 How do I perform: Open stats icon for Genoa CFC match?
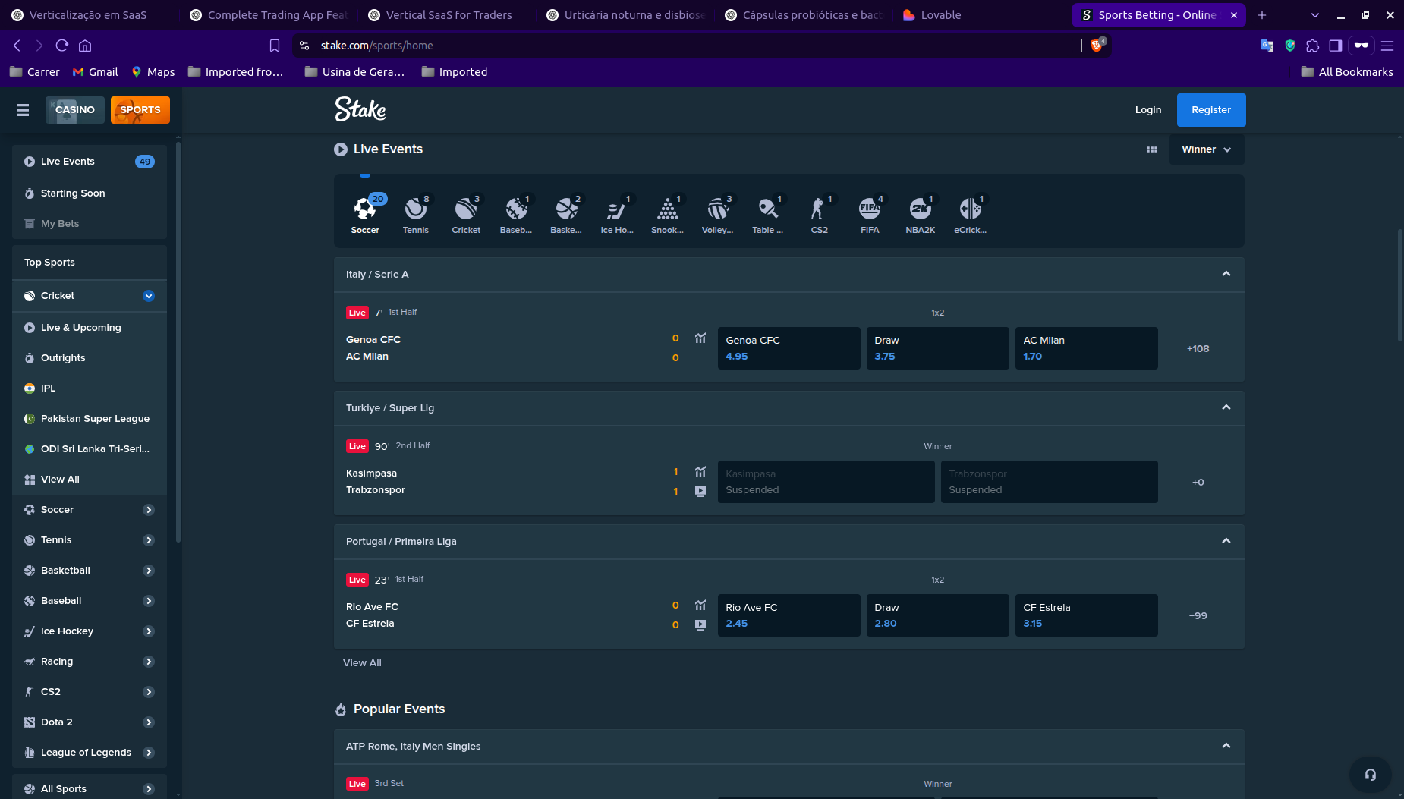[700, 338]
